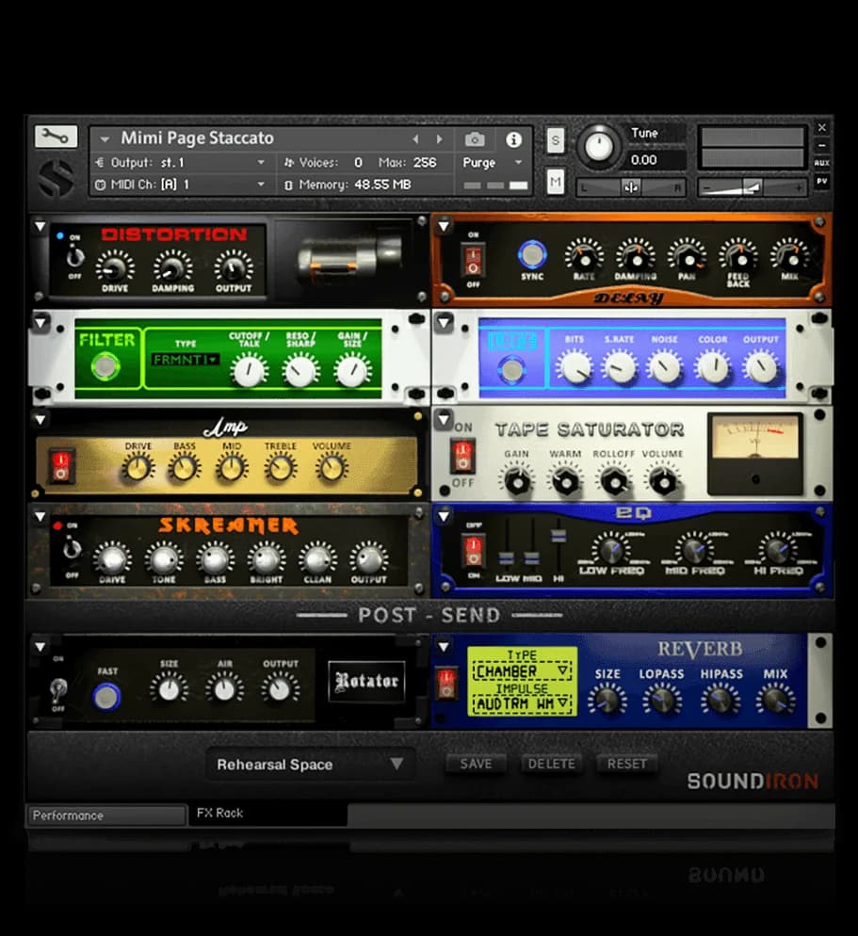Screen dimensions: 858x936
Task: Click the Delay SYNC button
Action: (532, 253)
